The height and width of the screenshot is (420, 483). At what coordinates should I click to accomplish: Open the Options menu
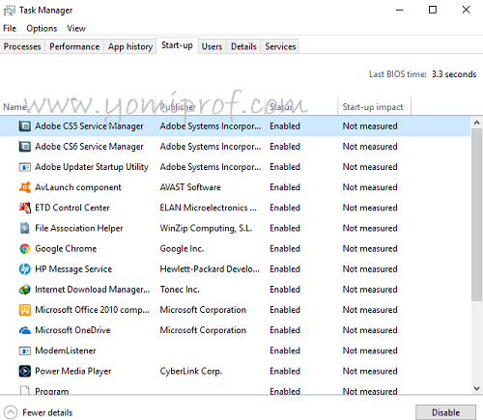42,28
